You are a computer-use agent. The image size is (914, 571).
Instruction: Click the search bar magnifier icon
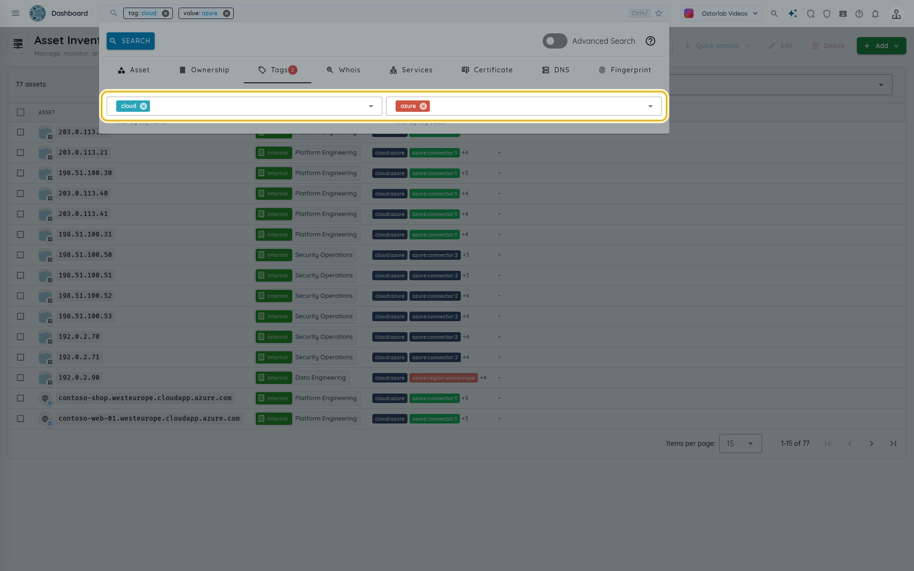113,13
